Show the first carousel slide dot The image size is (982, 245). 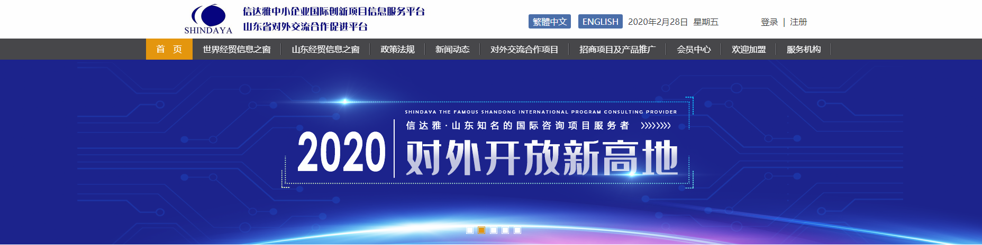pos(470,230)
